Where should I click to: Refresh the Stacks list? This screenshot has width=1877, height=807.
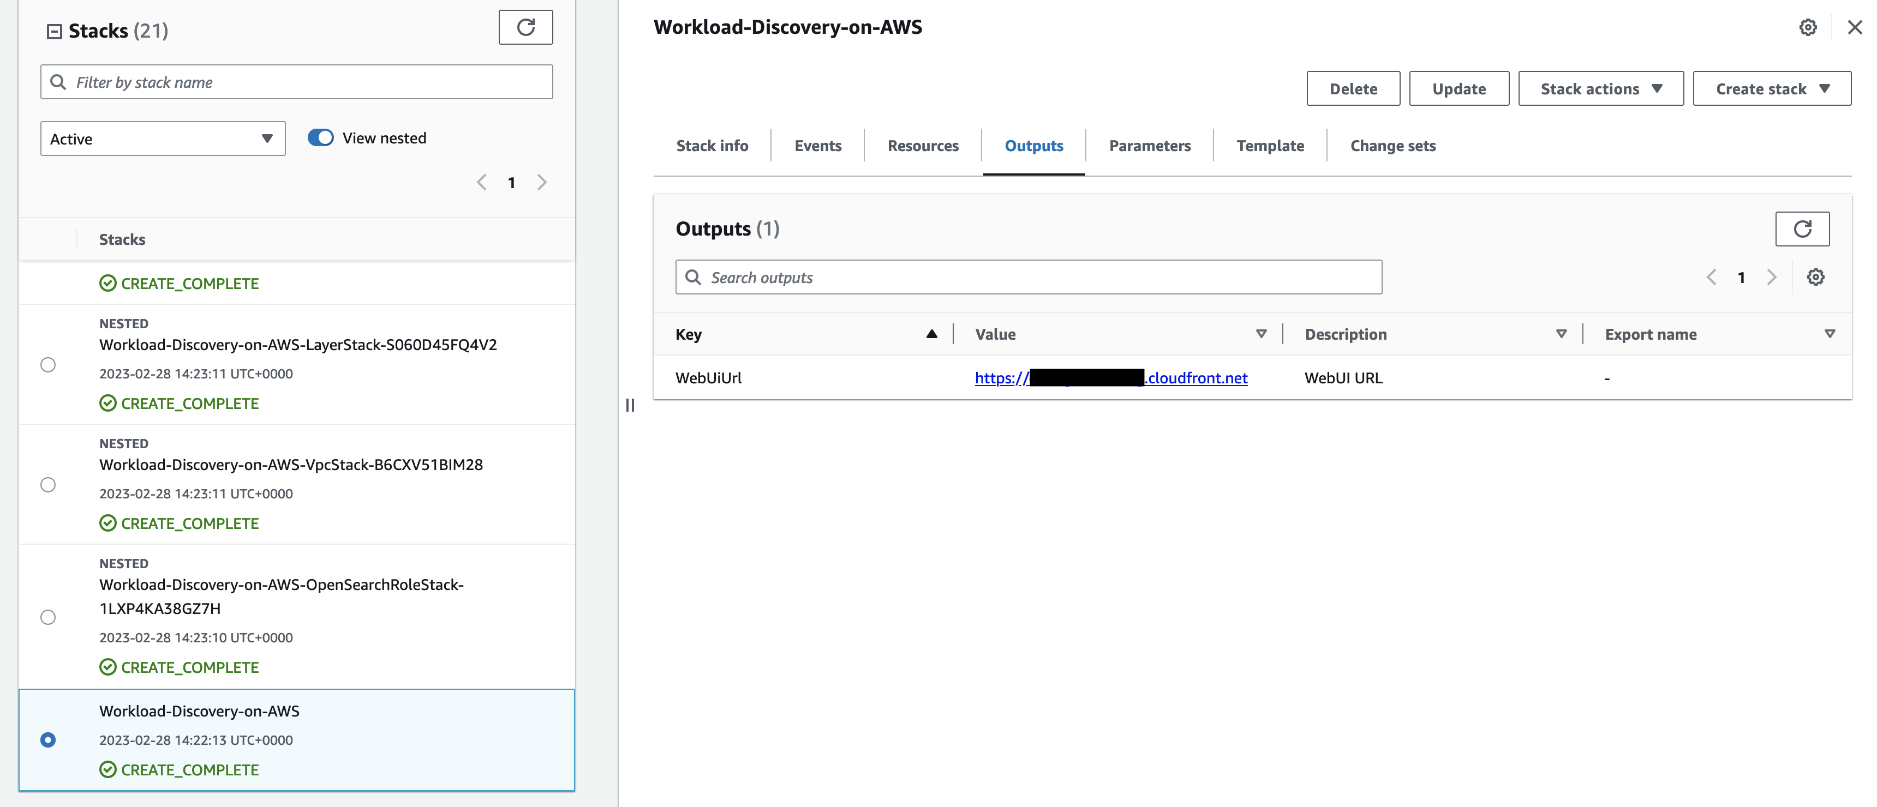click(525, 27)
